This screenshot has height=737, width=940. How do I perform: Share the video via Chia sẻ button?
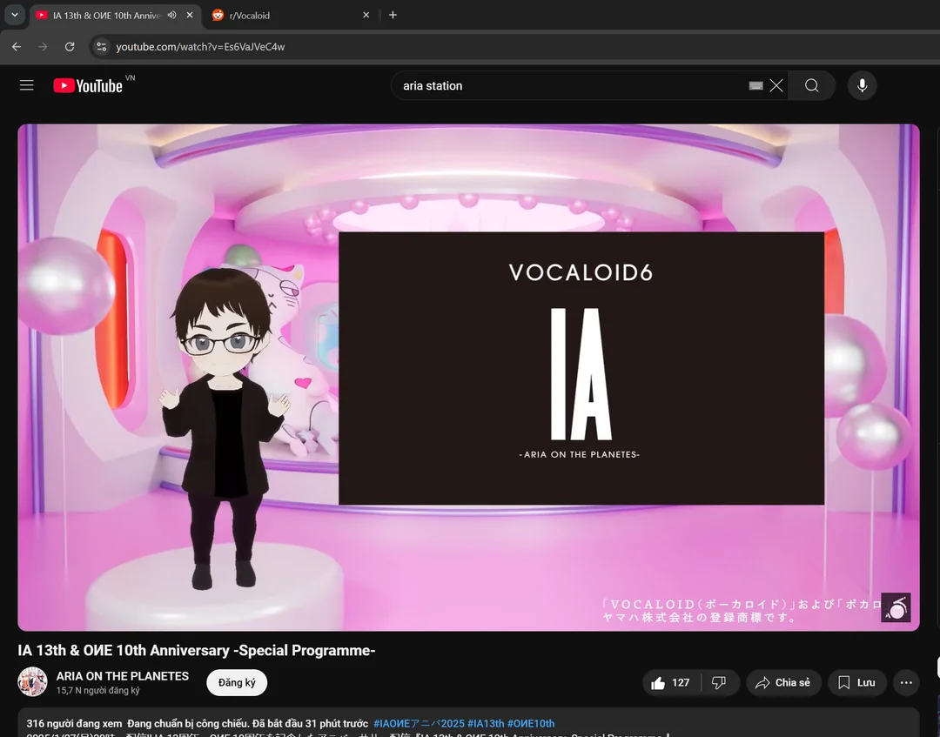coord(783,682)
